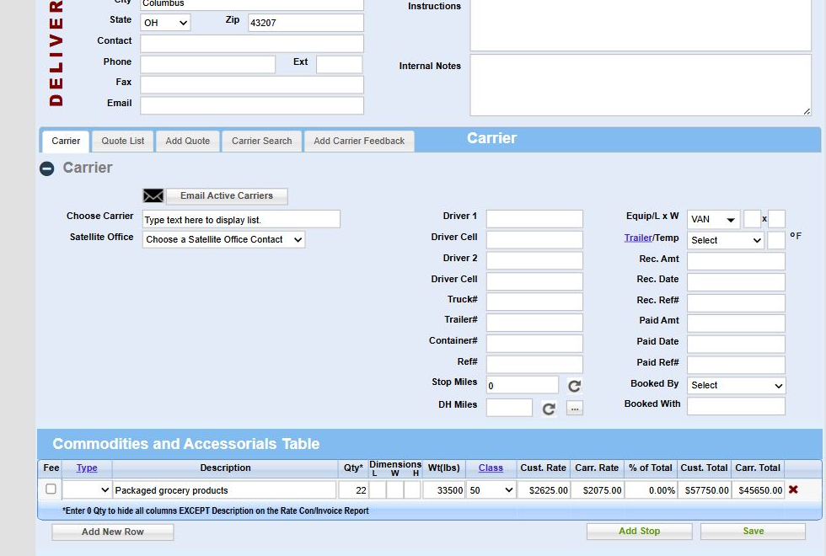This screenshot has height=556, width=826.
Task: Click into Driver 1 field
Action: point(534,219)
